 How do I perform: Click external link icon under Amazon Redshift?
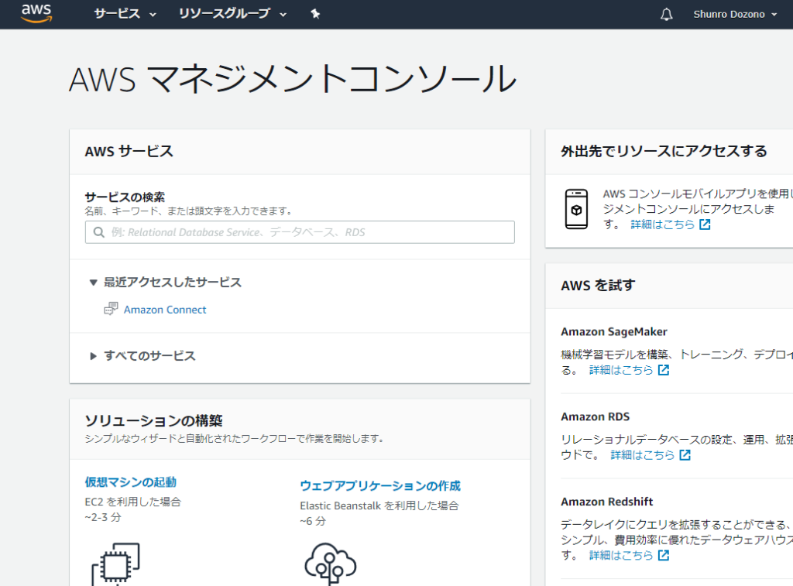click(x=664, y=555)
